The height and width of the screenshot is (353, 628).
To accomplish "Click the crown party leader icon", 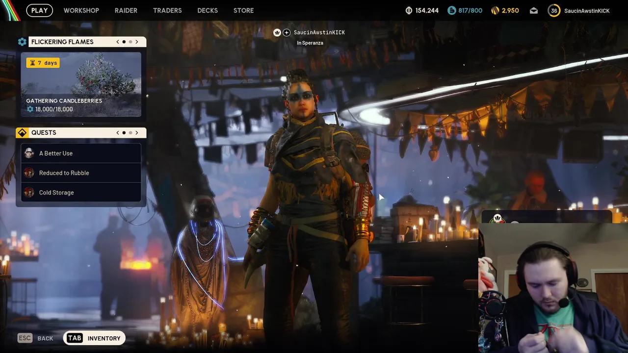I will 277,32.
